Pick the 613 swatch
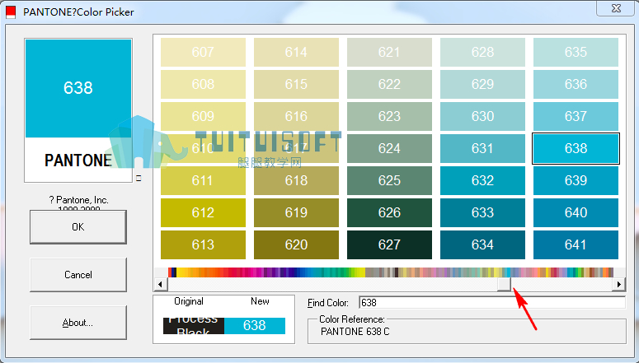The image size is (639, 363). pos(203,244)
